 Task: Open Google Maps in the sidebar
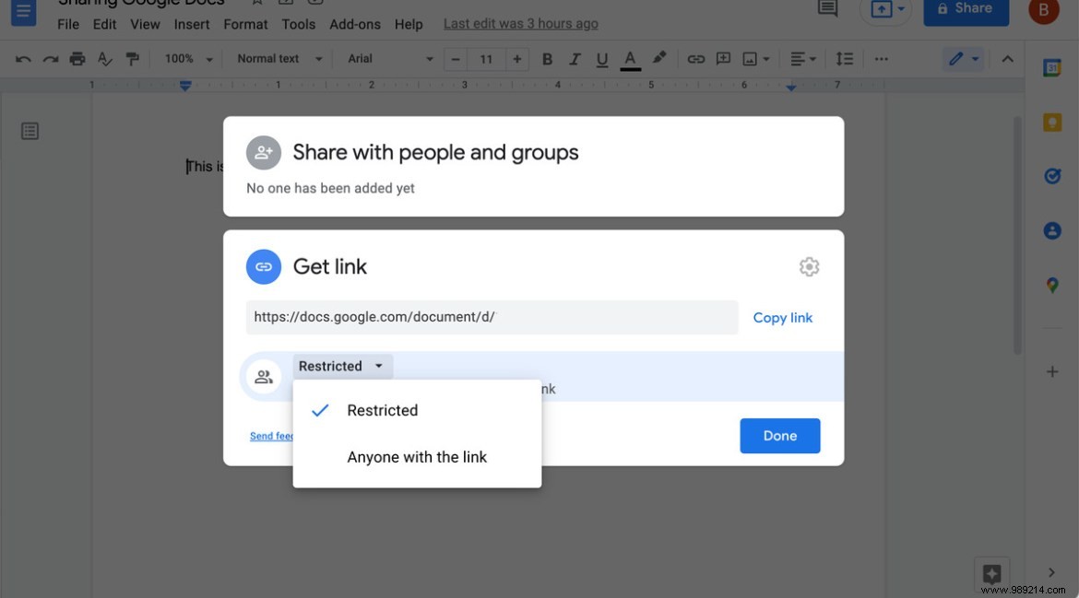click(1052, 285)
